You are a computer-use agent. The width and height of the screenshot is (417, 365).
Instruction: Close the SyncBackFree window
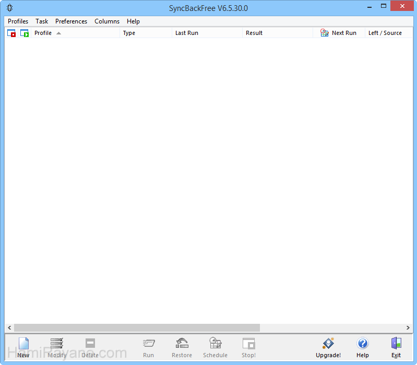click(402, 6)
